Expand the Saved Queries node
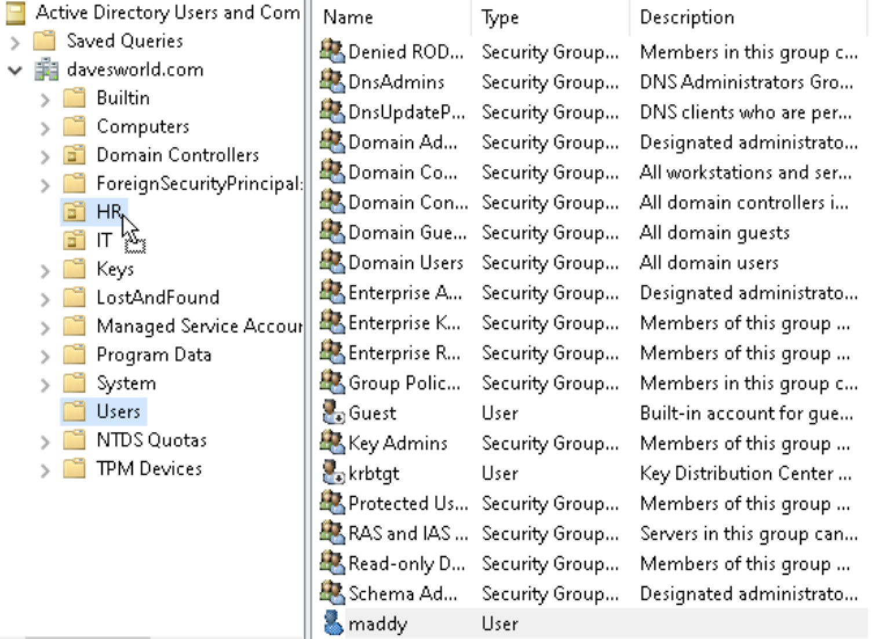Viewport: 872px width, 639px height. click(x=16, y=42)
